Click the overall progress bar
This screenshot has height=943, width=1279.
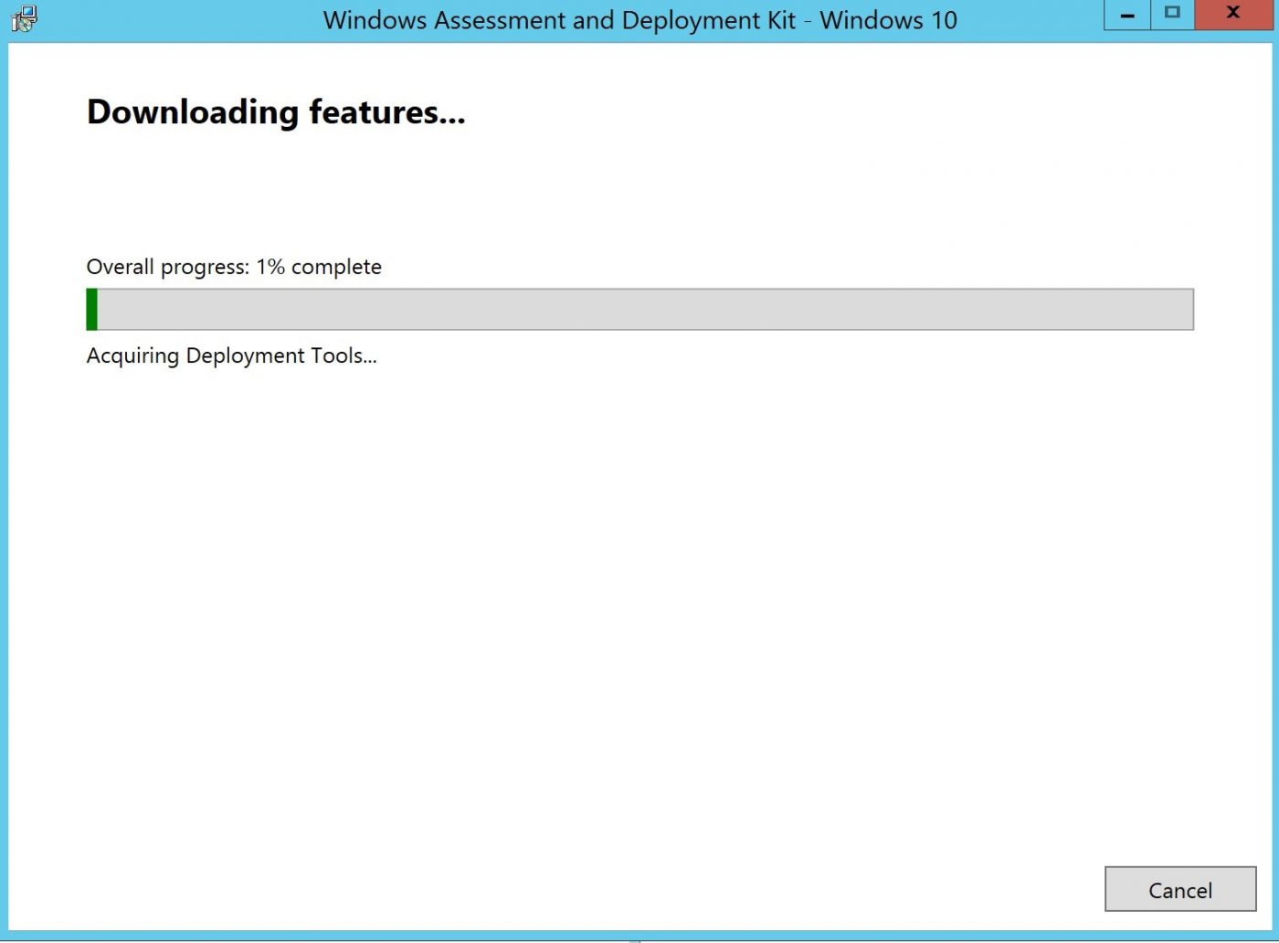(639, 309)
